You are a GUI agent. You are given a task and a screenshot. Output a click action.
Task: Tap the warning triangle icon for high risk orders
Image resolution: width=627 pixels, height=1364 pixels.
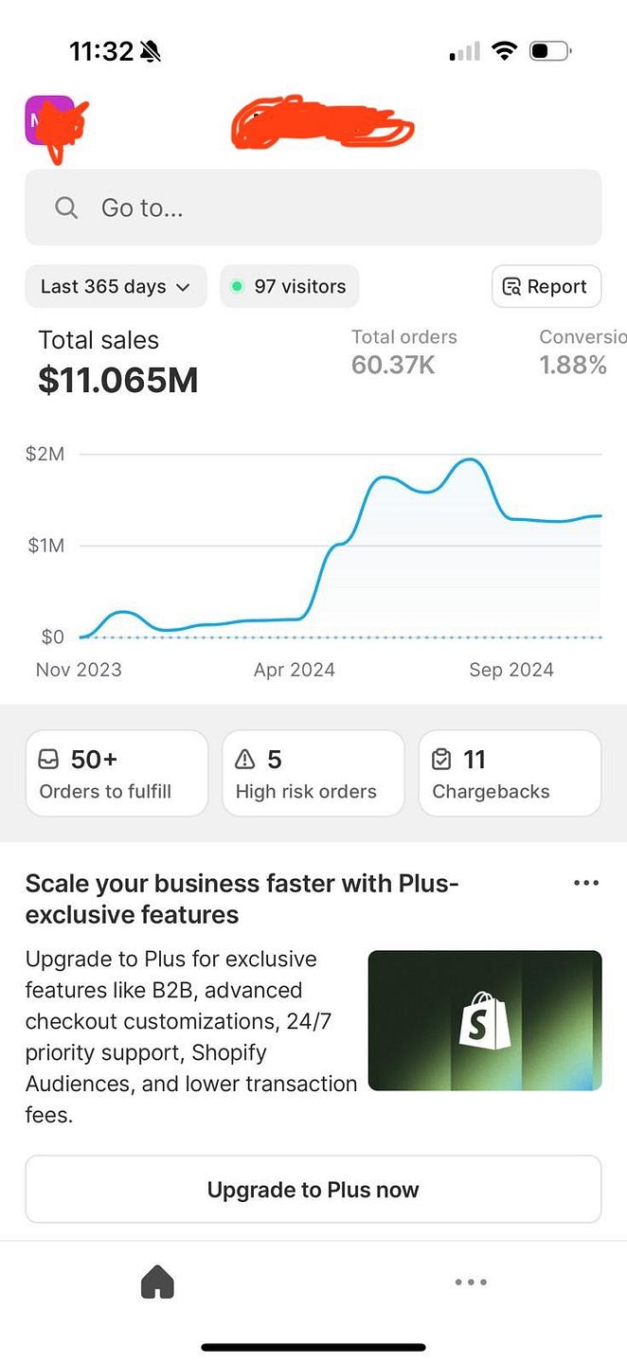coord(244,759)
